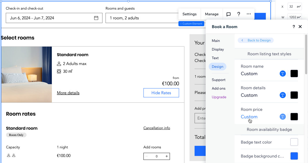Image resolution: width=308 pixels, height=163 pixels.
Task: Pick the Room name color swatch
Action: (x=294, y=74)
